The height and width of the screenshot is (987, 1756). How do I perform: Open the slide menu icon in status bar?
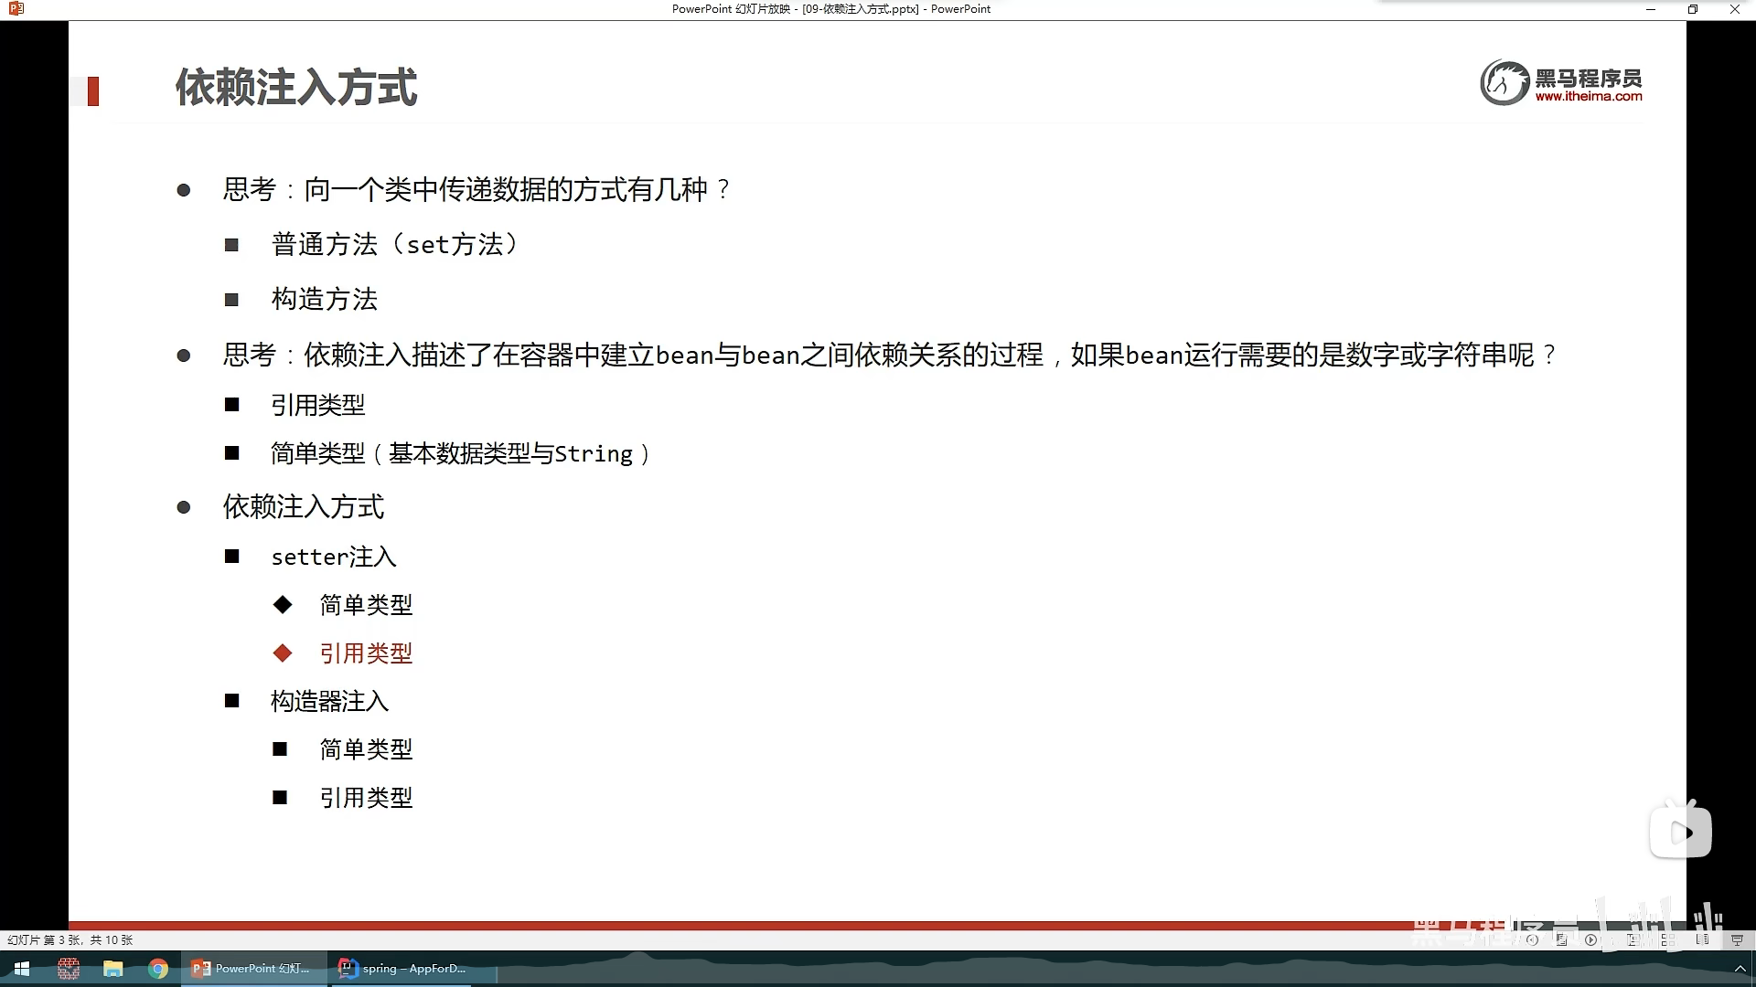[1562, 939]
